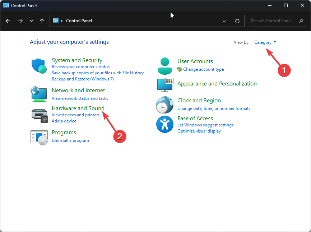Click inside the Search Control Panel field
Screen dimensions: 311x232
[x=274, y=21]
